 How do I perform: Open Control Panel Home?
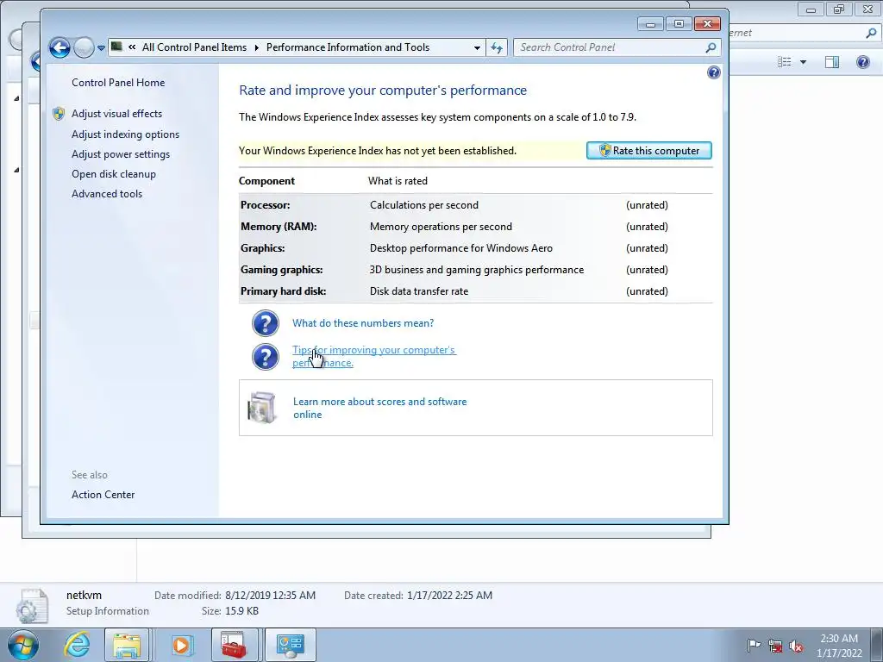118,83
